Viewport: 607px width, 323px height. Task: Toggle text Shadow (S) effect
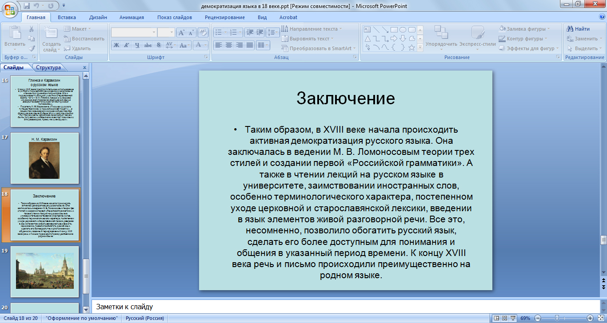(x=159, y=45)
